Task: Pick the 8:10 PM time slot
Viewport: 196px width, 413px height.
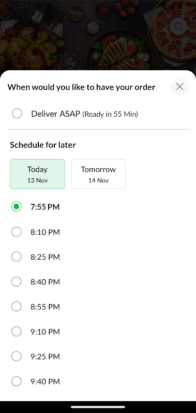Action: [x=17, y=232]
